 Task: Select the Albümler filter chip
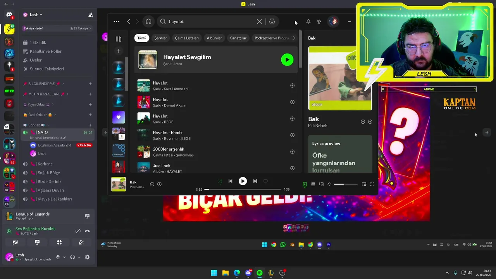[214, 38]
